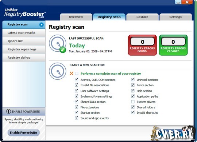This screenshot has width=197, height=142.
Task: Uncheck Help section option
Action: click(133, 91)
